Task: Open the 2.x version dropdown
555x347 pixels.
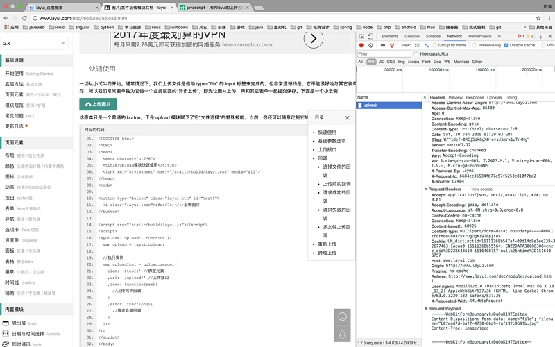Action: [x=34, y=43]
